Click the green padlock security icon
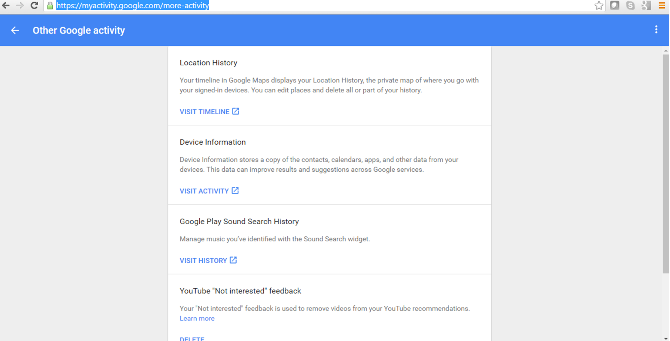 coord(50,6)
